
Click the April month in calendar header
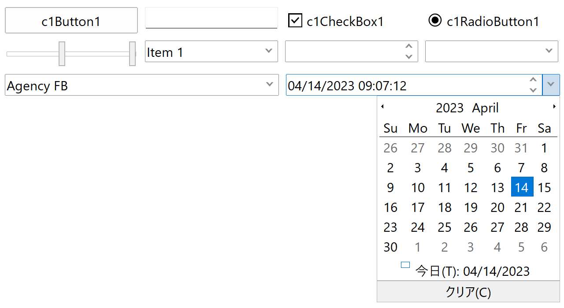click(x=486, y=108)
